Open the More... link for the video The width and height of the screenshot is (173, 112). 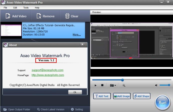tap(77, 35)
